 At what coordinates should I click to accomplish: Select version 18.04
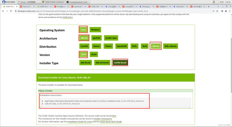click(83, 54)
